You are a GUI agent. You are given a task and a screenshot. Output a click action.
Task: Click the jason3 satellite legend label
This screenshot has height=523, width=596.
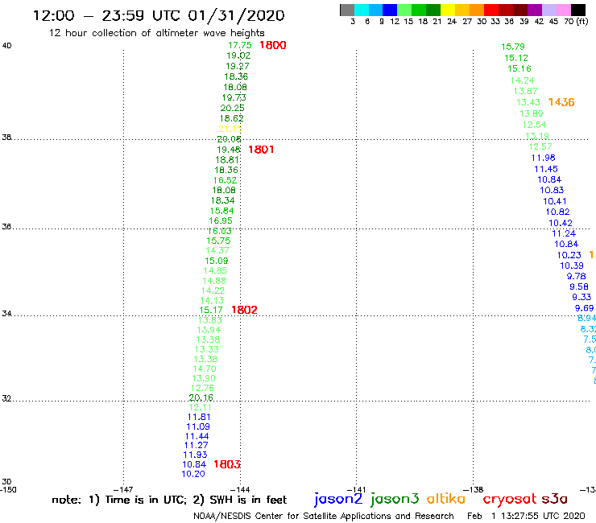click(395, 499)
